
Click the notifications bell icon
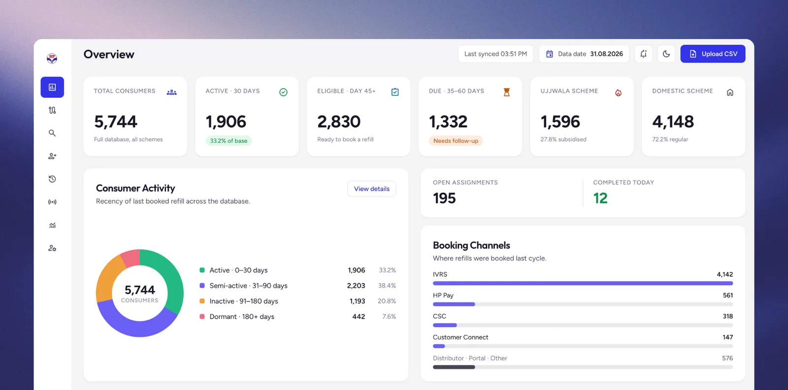(x=644, y=54)
